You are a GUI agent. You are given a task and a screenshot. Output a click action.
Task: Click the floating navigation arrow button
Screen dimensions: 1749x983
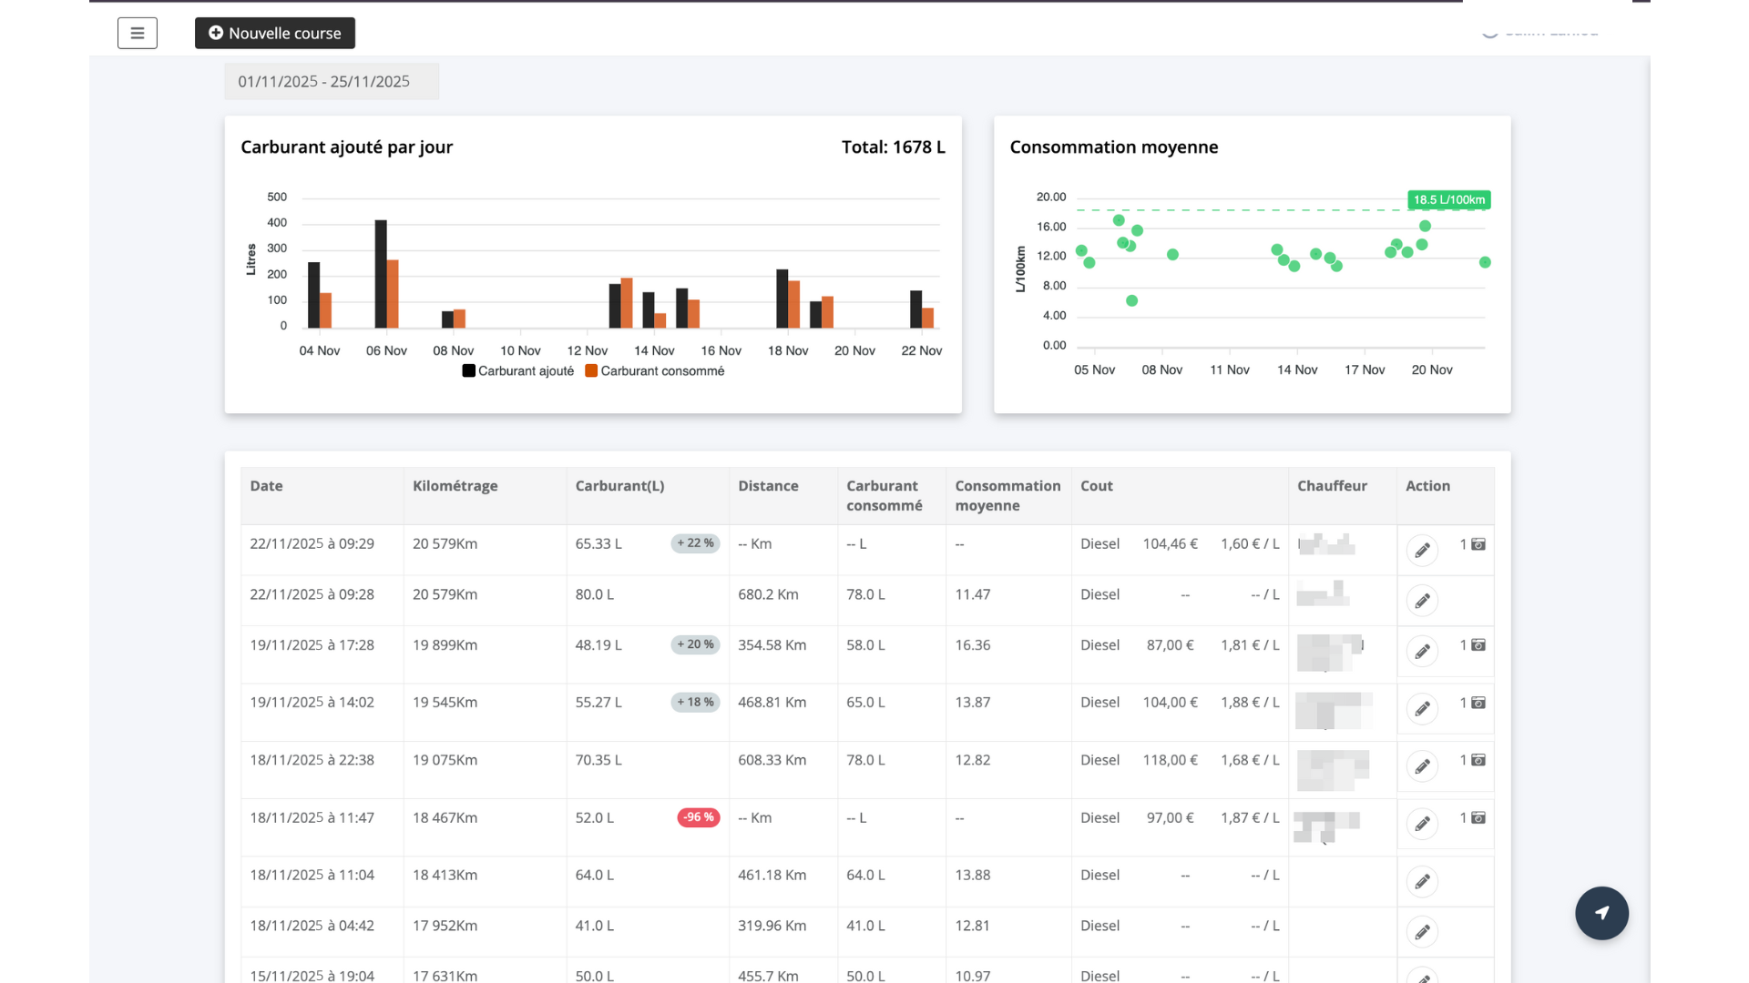click(x=1601, y=913)
